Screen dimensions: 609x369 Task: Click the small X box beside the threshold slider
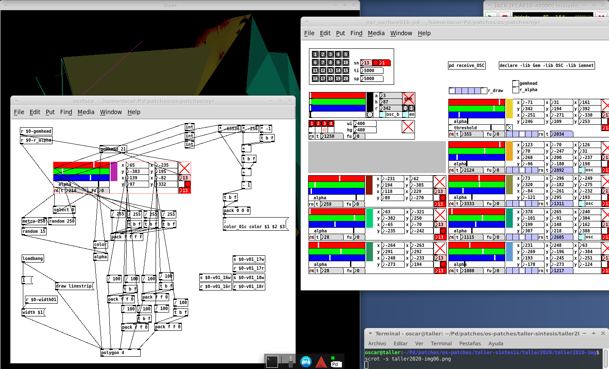point(509,128)
